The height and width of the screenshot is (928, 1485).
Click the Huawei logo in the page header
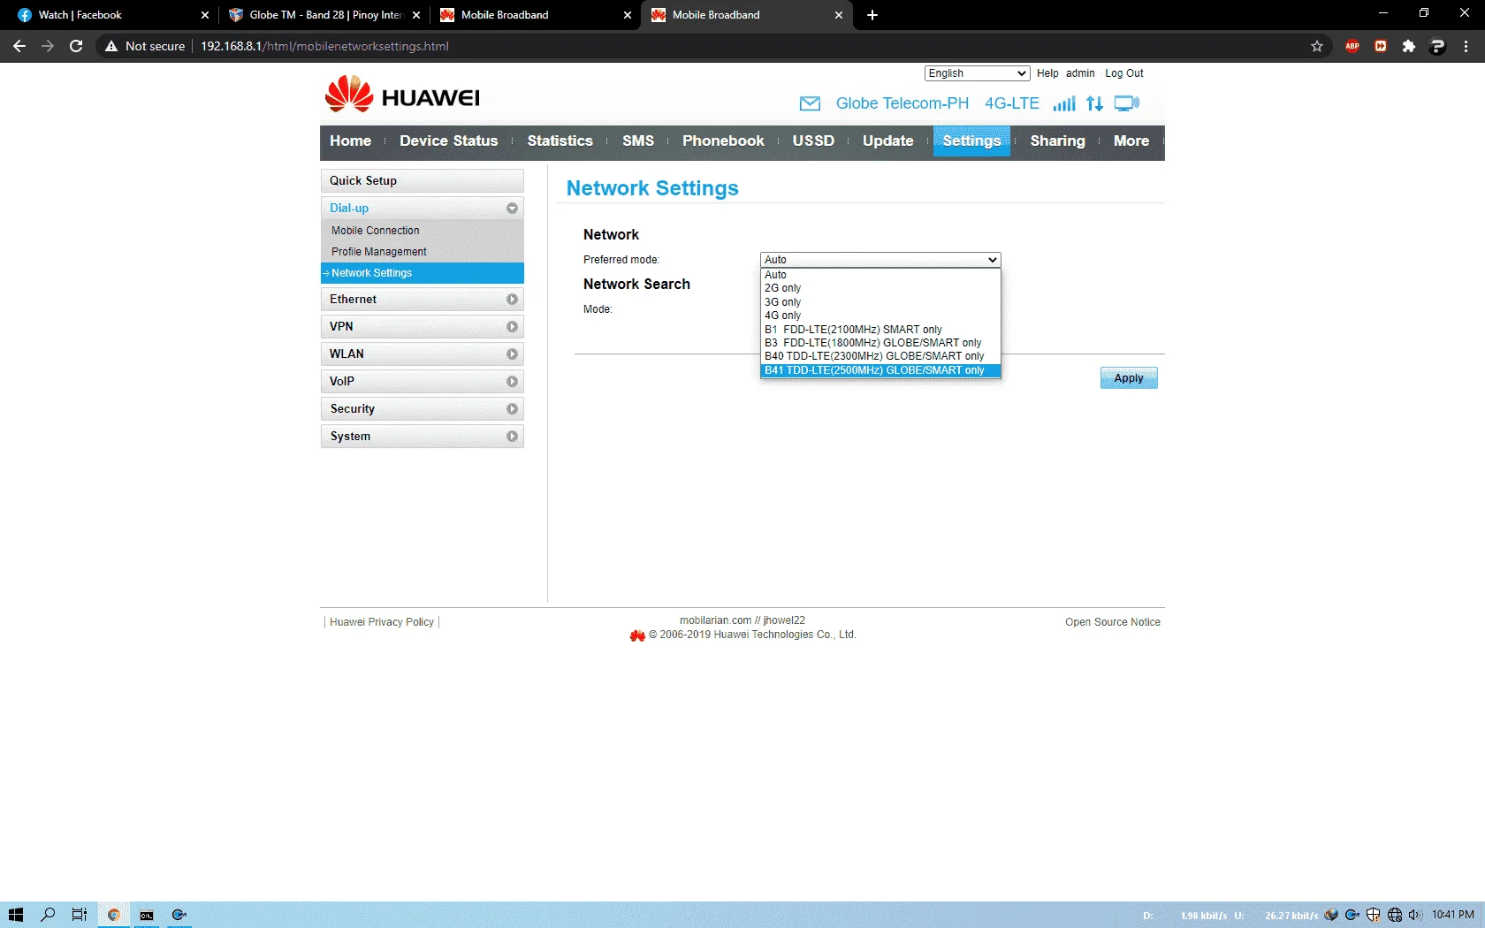point(402,95)
